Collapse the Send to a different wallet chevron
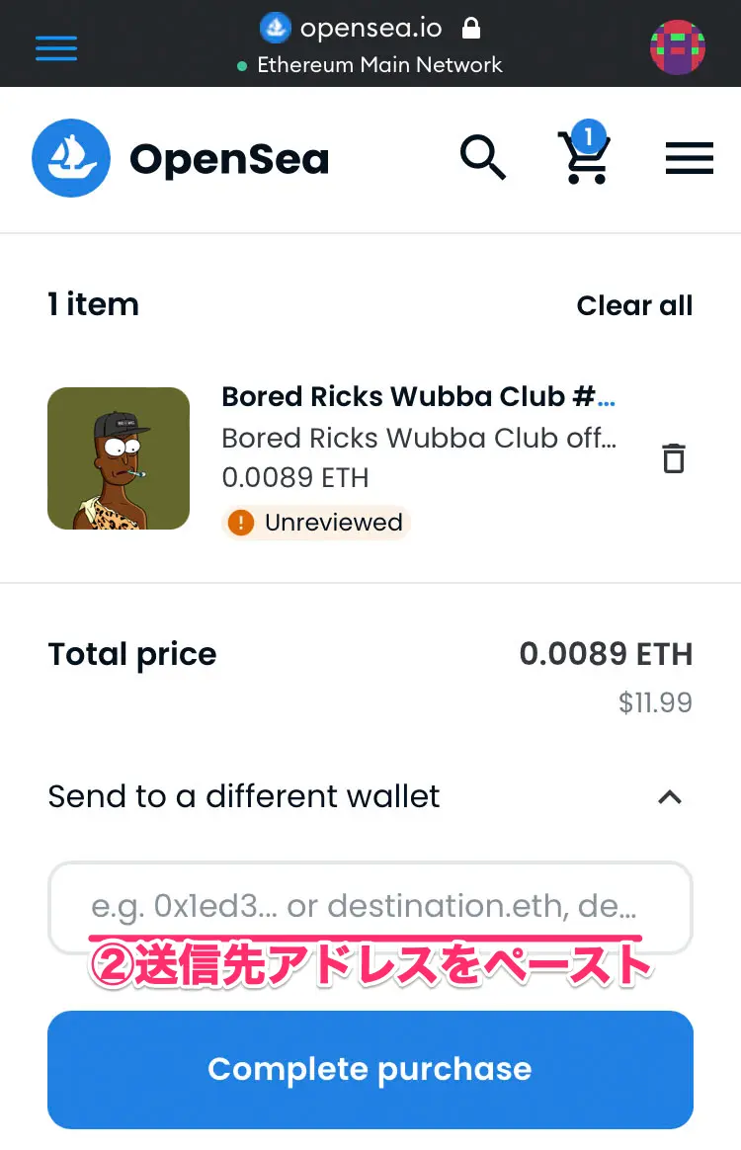 [670, 797]
